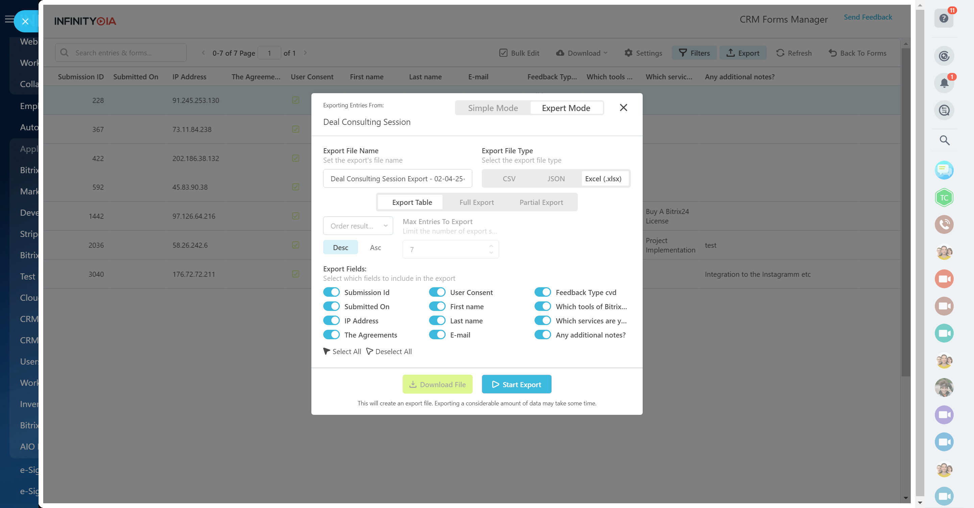Open the notifications bell icon
Viewport: 974px width, 508px height.
[x=944, y=83]
